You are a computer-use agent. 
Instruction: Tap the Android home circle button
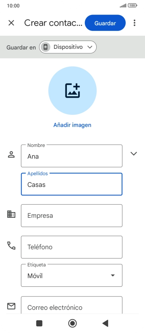pos(72,323)
